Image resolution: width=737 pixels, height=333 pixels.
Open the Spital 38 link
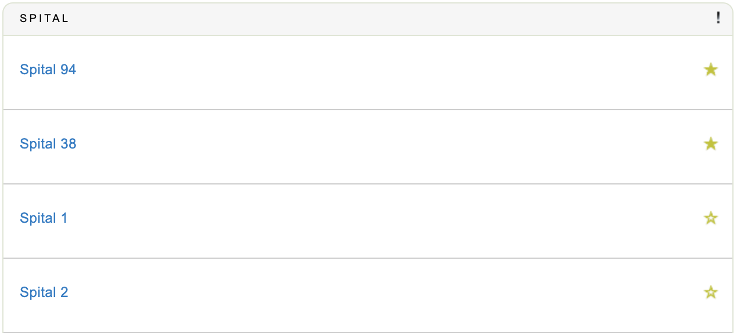48,144
